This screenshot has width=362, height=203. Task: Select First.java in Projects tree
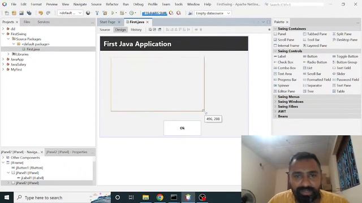click(33, 49)
